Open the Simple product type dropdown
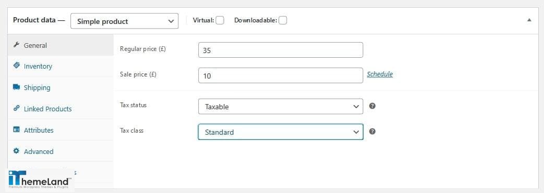Viewport: 544px width, 193px height. click(x=124, y=21)
